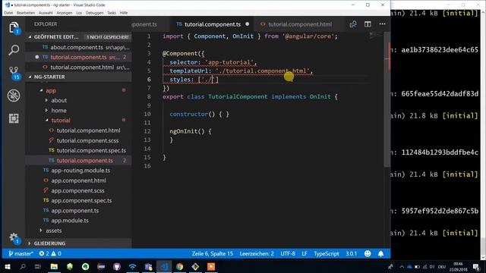Open the Auswahl menu
Screen dimensions: 486x273
coord(46,13)
